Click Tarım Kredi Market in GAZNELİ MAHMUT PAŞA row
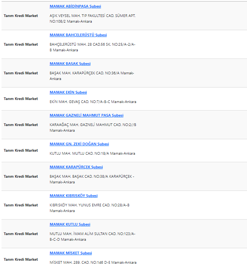Image resolution: width=247 pixels, height=269 pixels. point(21,125)
